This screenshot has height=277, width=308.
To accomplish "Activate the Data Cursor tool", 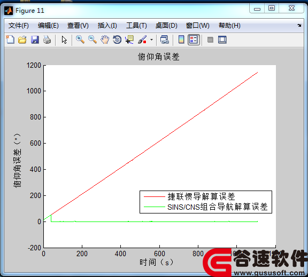I will coord(129,39).
